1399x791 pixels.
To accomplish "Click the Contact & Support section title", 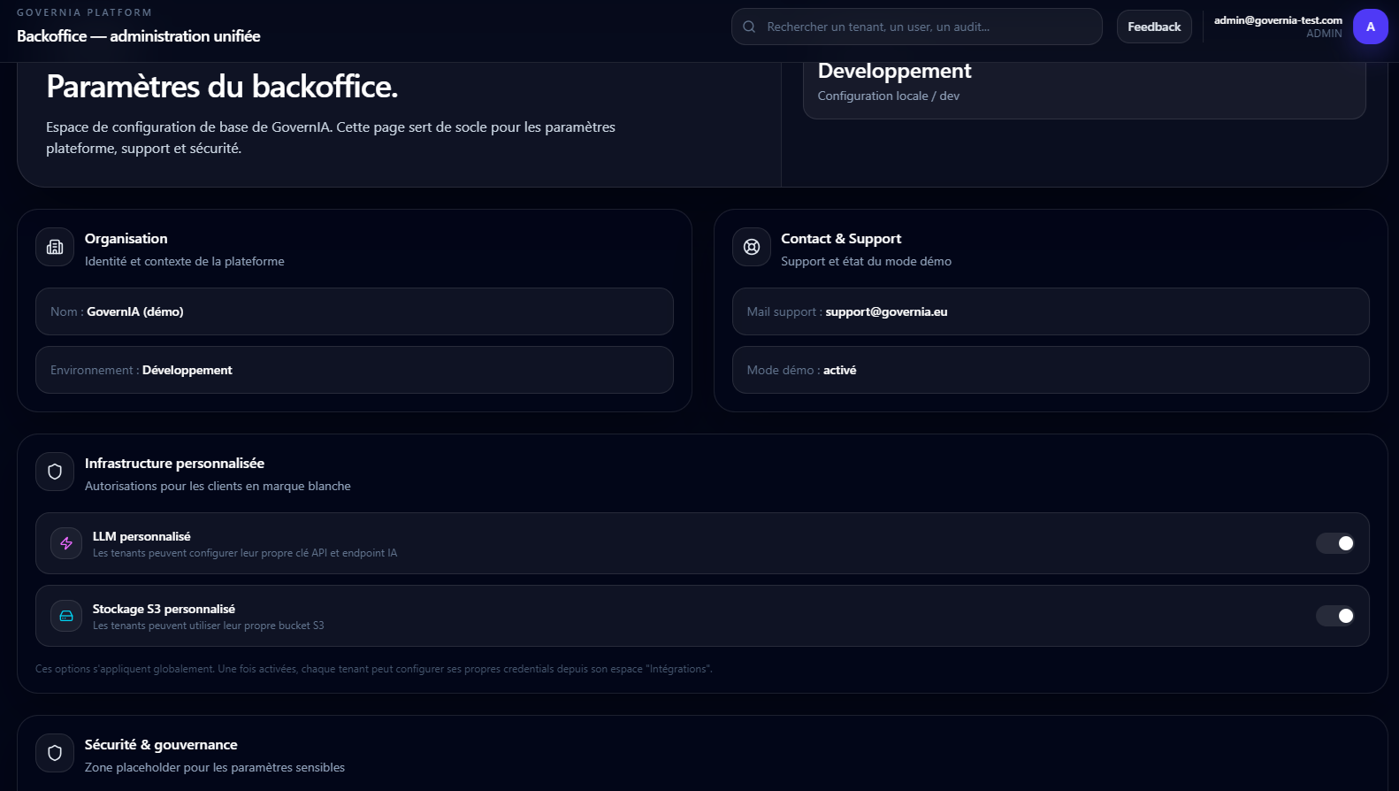I will tap(841, 239).
